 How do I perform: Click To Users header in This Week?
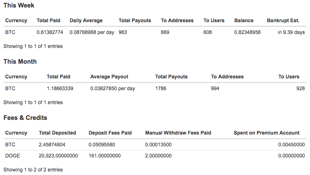(214, 20)
